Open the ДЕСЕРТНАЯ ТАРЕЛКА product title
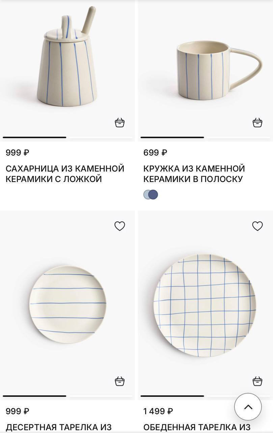Image resolution: width=273 pixels, height=433 pixels. pos(59,427)
